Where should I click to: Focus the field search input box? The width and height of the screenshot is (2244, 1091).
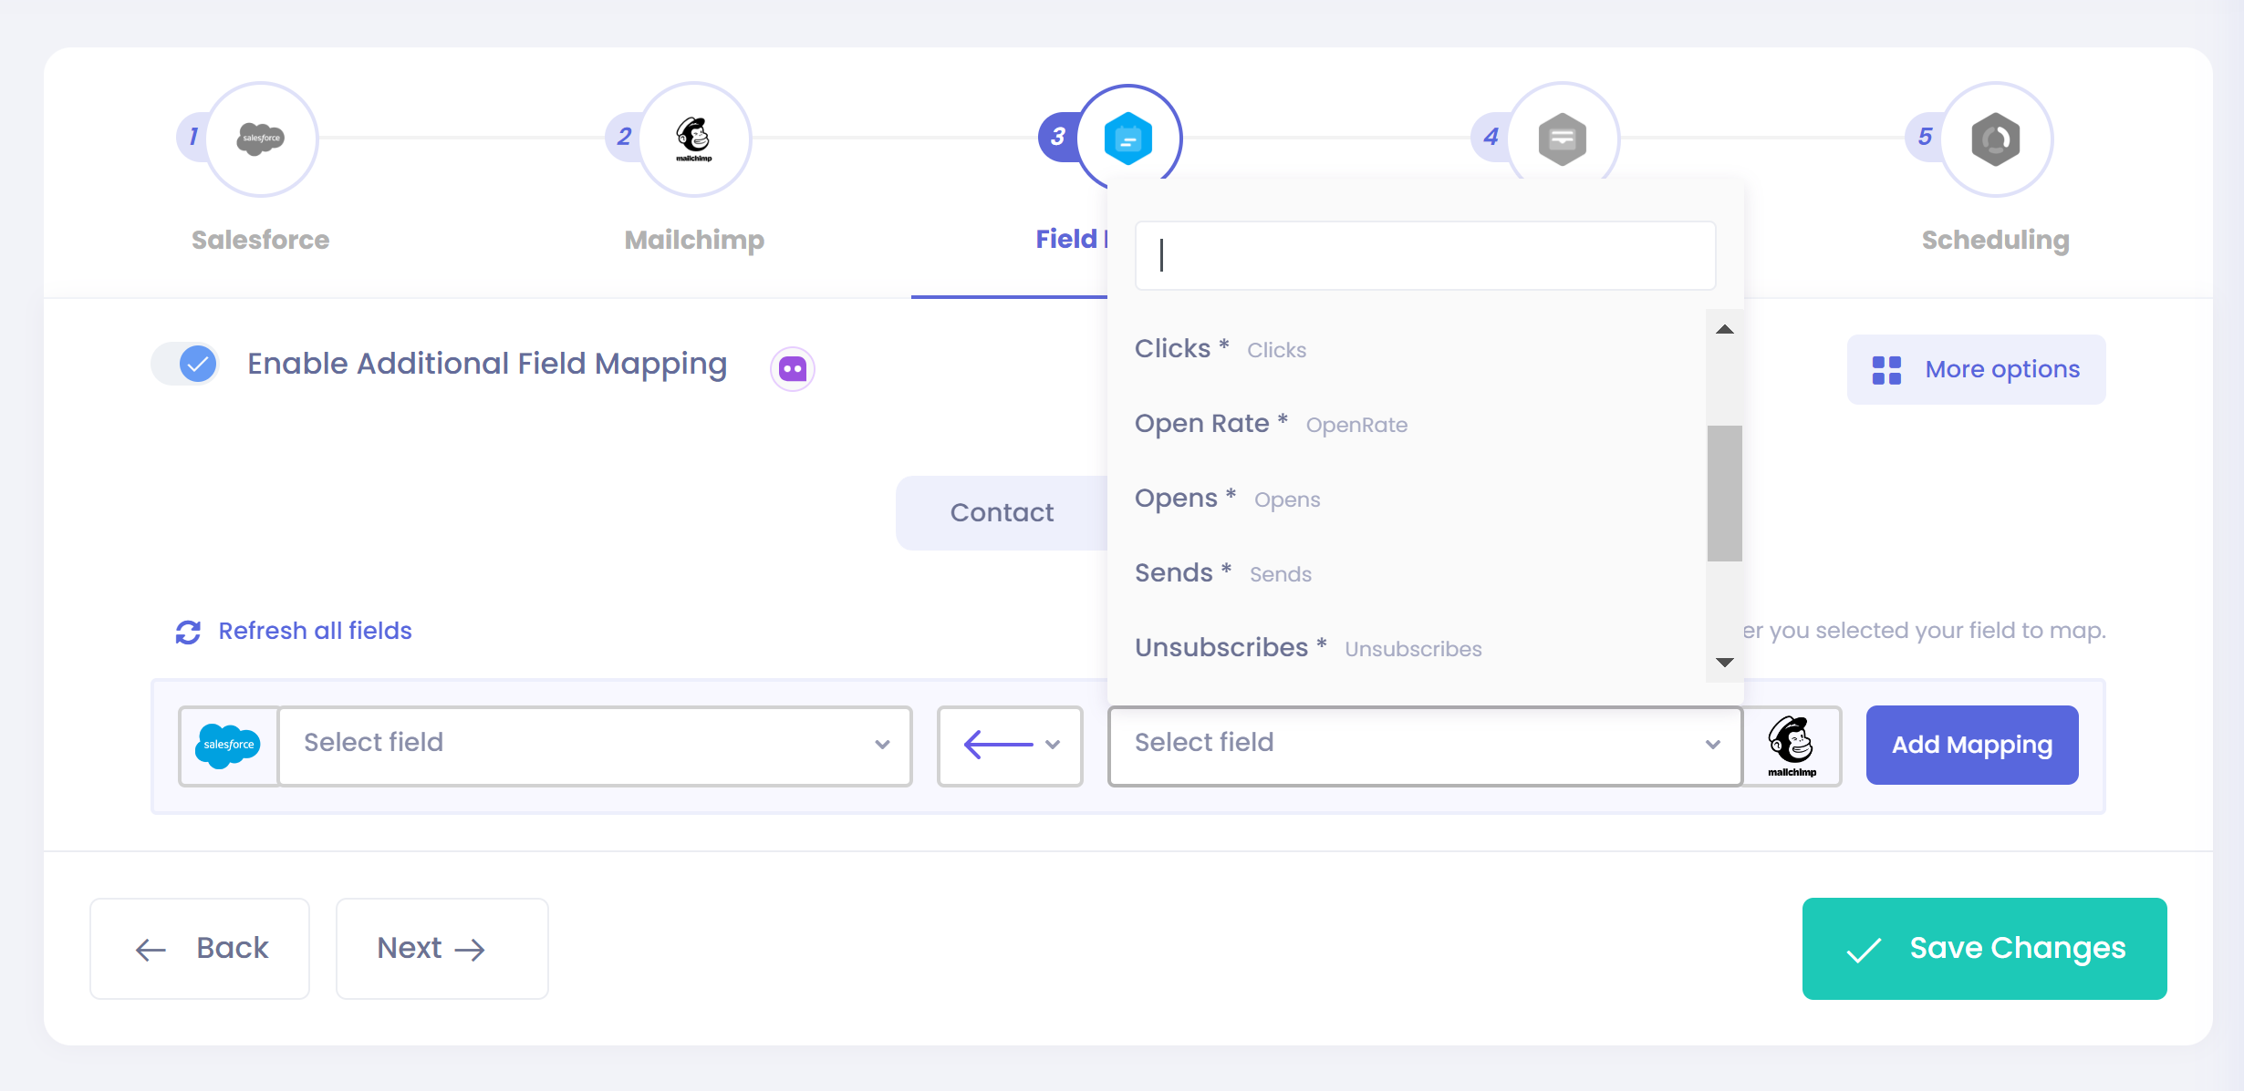1426,255
